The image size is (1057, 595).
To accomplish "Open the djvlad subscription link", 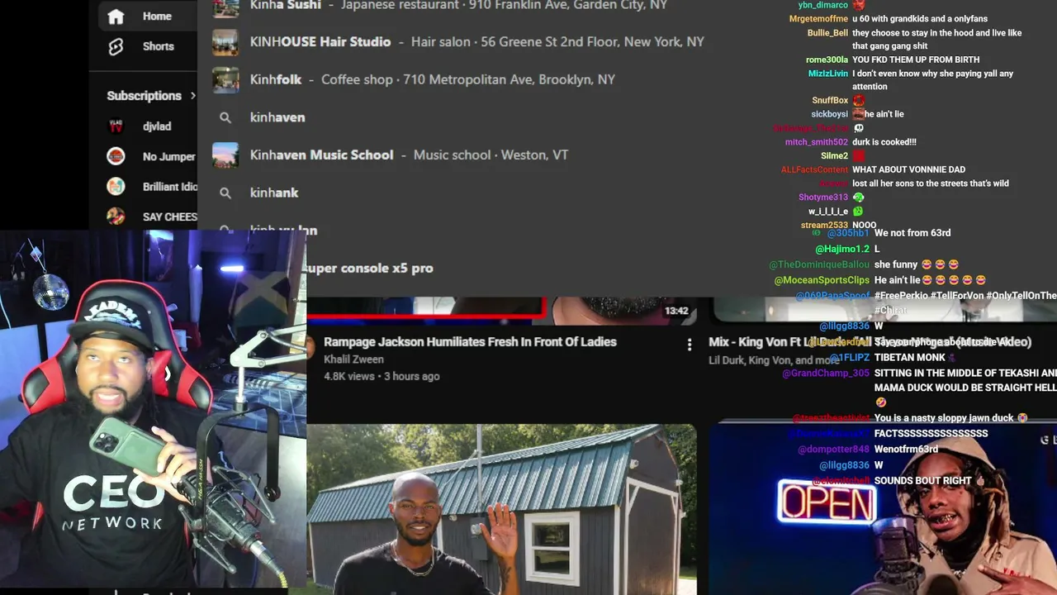I will 157,126.
